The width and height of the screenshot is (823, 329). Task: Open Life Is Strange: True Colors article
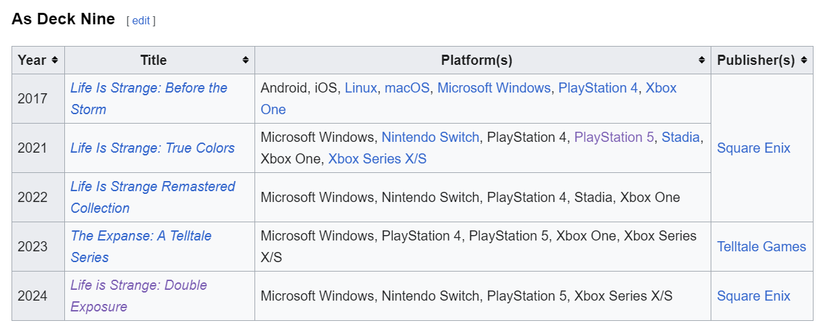click(x=152, y=148)
